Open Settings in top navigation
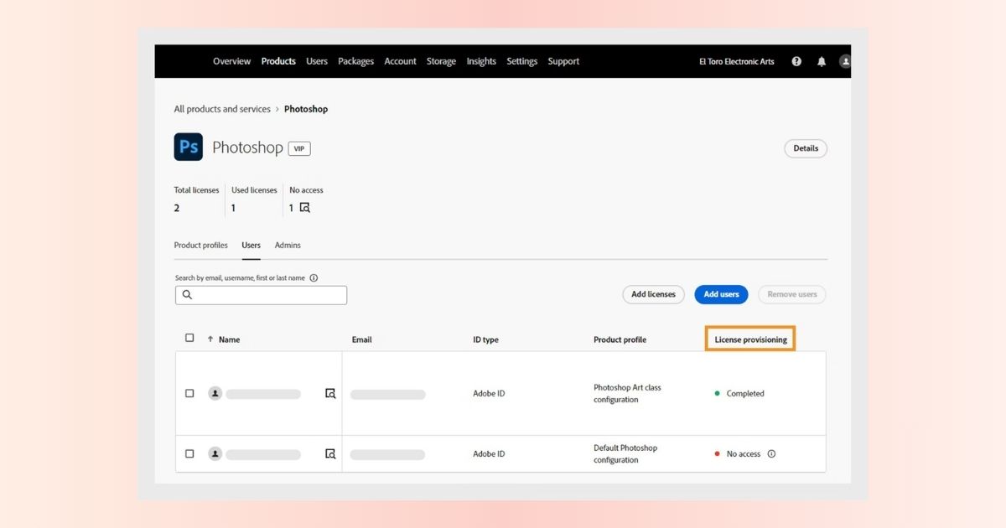The image size is (1006, 528). (521, 61)
